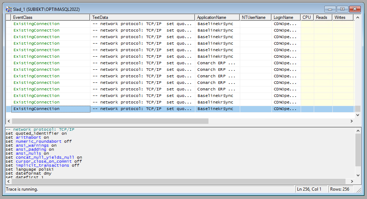Click the trace grid horizontal scrollbar thumb

pyautogui.click(x=110, y=121)
